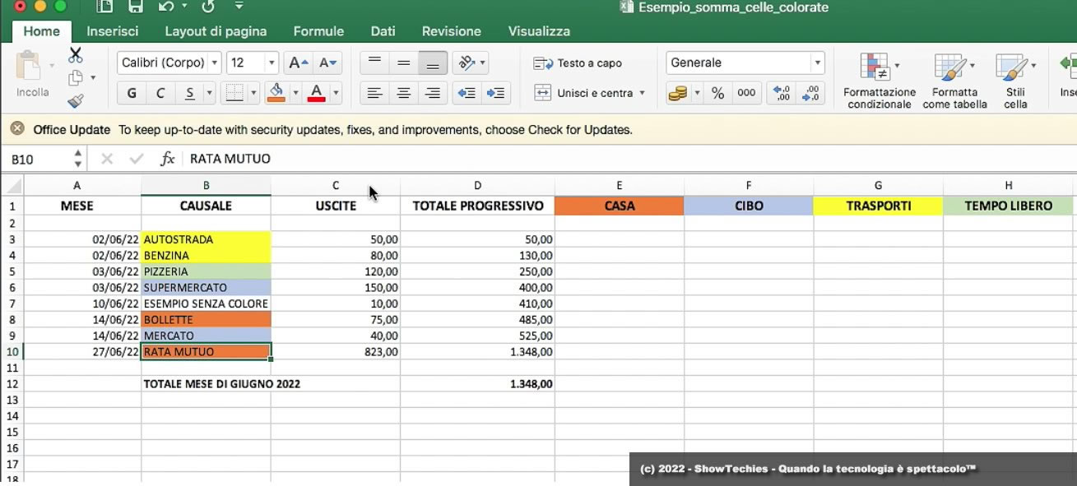Click the Formattazione condizionale icon
1077x486 pixels.
874,67
